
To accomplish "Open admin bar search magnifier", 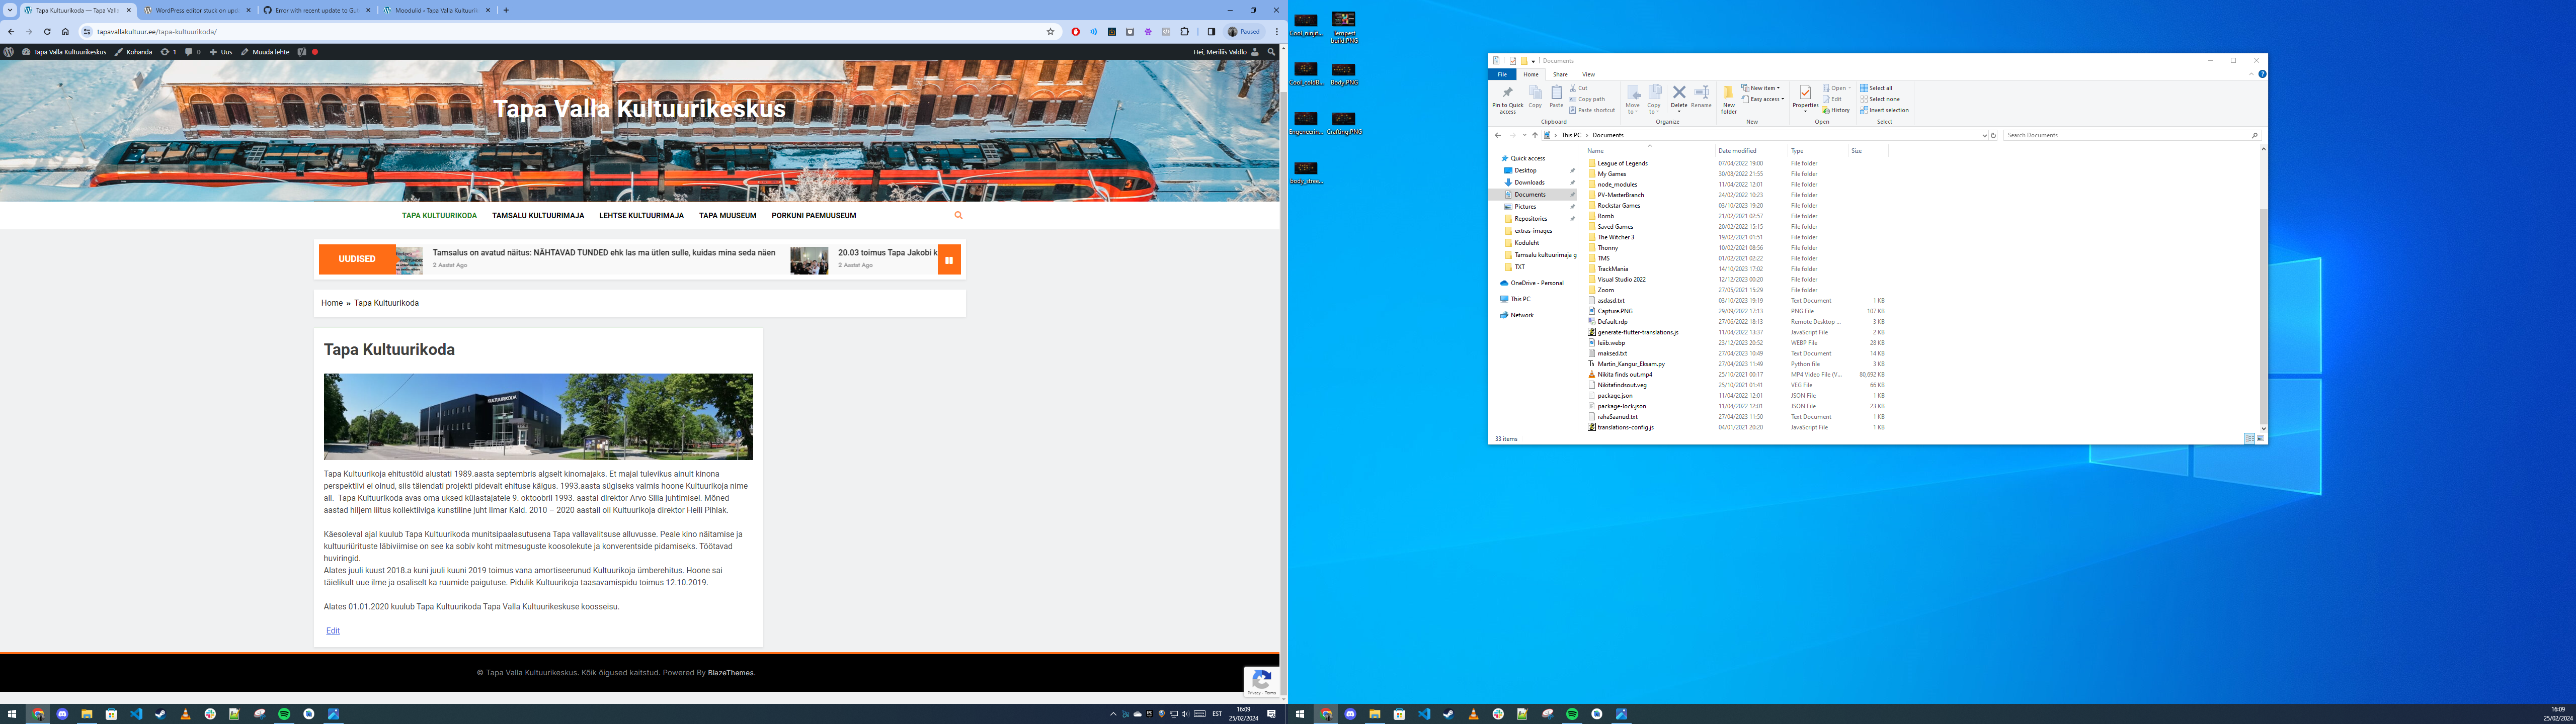I will pyautogui.click(x=1271, y=52).
